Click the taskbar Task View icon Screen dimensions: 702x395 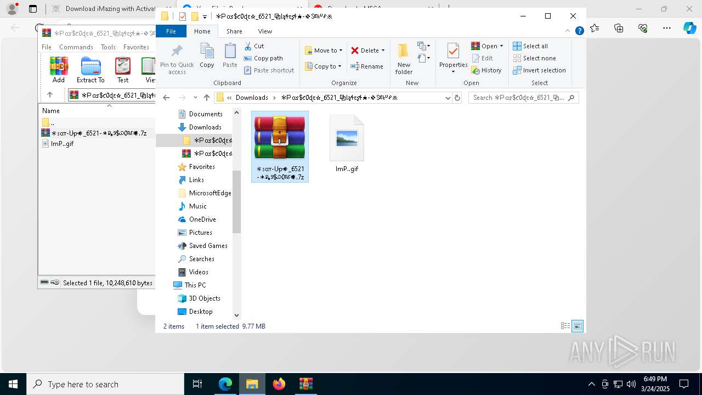(197, 384)
